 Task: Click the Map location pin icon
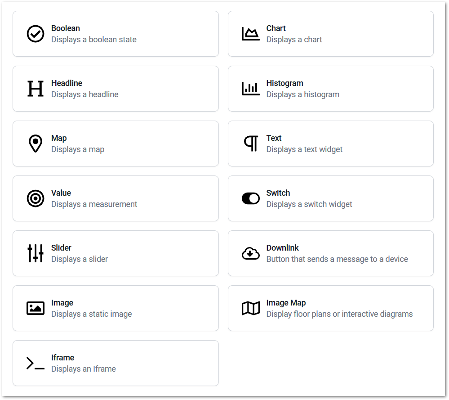[x=36, y=144]
